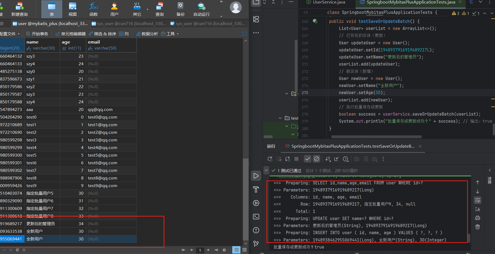Clear console with trash icon
The height and width of the screenshot is (254, 495).
point(478,227)
